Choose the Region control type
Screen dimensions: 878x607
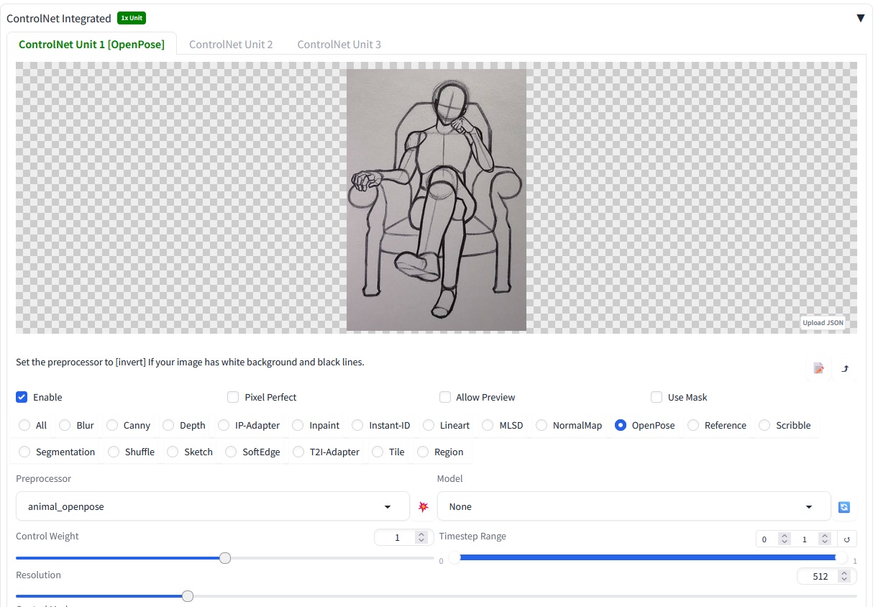point(423,452)
